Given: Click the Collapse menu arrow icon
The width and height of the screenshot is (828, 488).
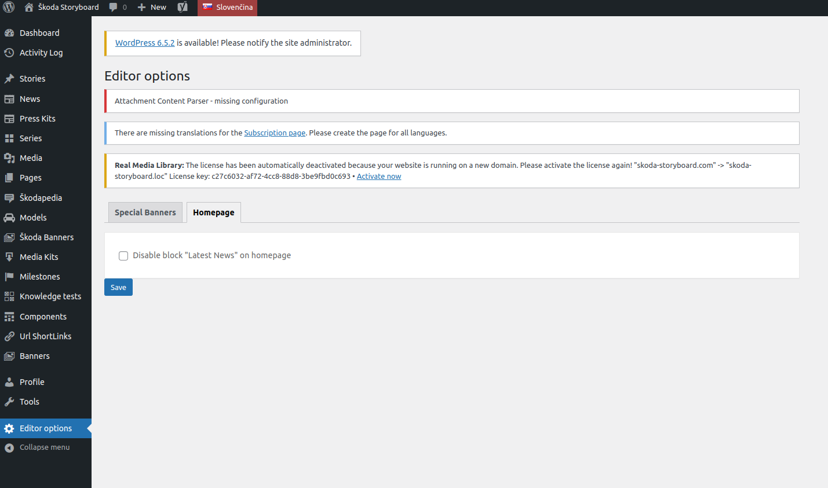Looking at the screenshot, I should pyautogui.click(x=9, y=447).
